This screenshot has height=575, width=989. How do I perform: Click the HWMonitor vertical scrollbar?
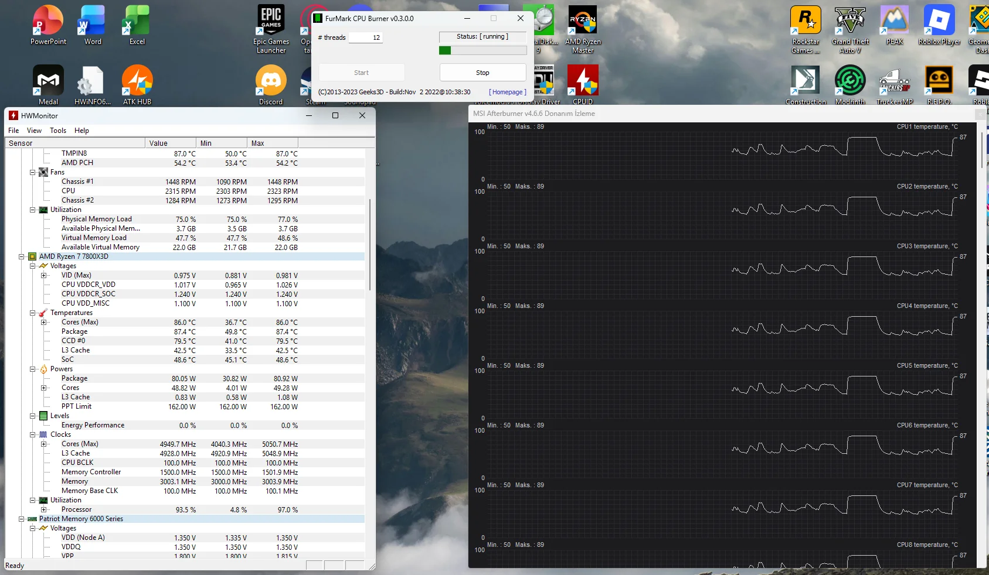[x=370, y=245]
